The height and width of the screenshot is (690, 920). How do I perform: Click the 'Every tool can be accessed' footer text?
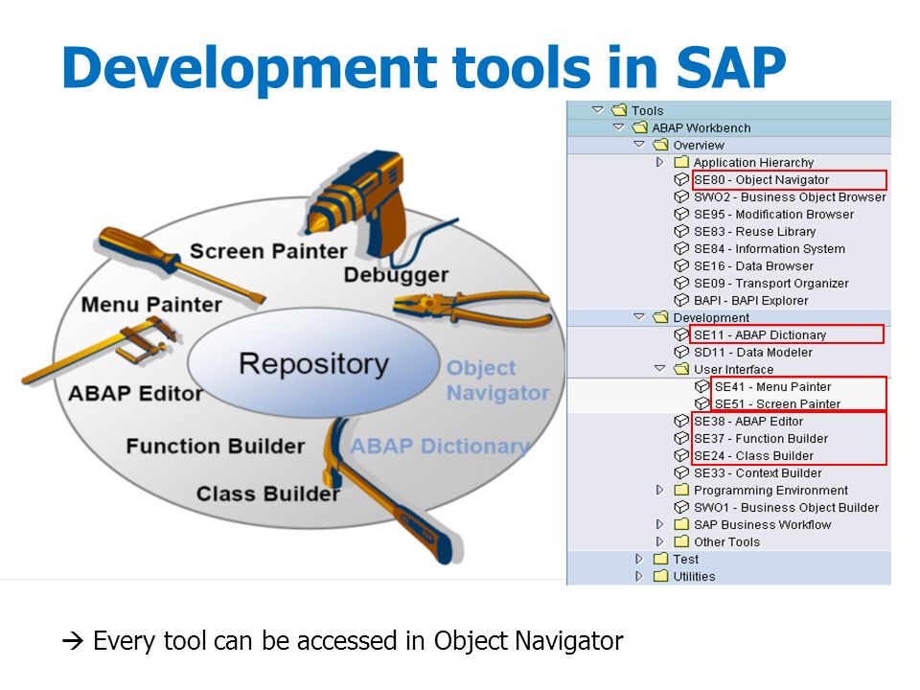coord(343,641)
